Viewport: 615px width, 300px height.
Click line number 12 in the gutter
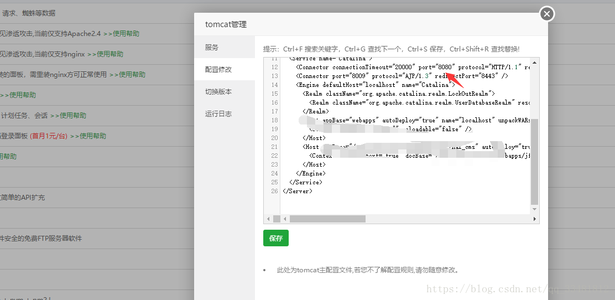[x=274, y=67]
